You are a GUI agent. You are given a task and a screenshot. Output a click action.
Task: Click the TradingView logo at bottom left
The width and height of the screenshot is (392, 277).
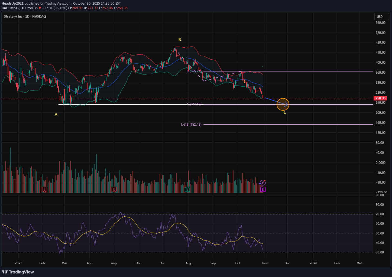point(18,272)
